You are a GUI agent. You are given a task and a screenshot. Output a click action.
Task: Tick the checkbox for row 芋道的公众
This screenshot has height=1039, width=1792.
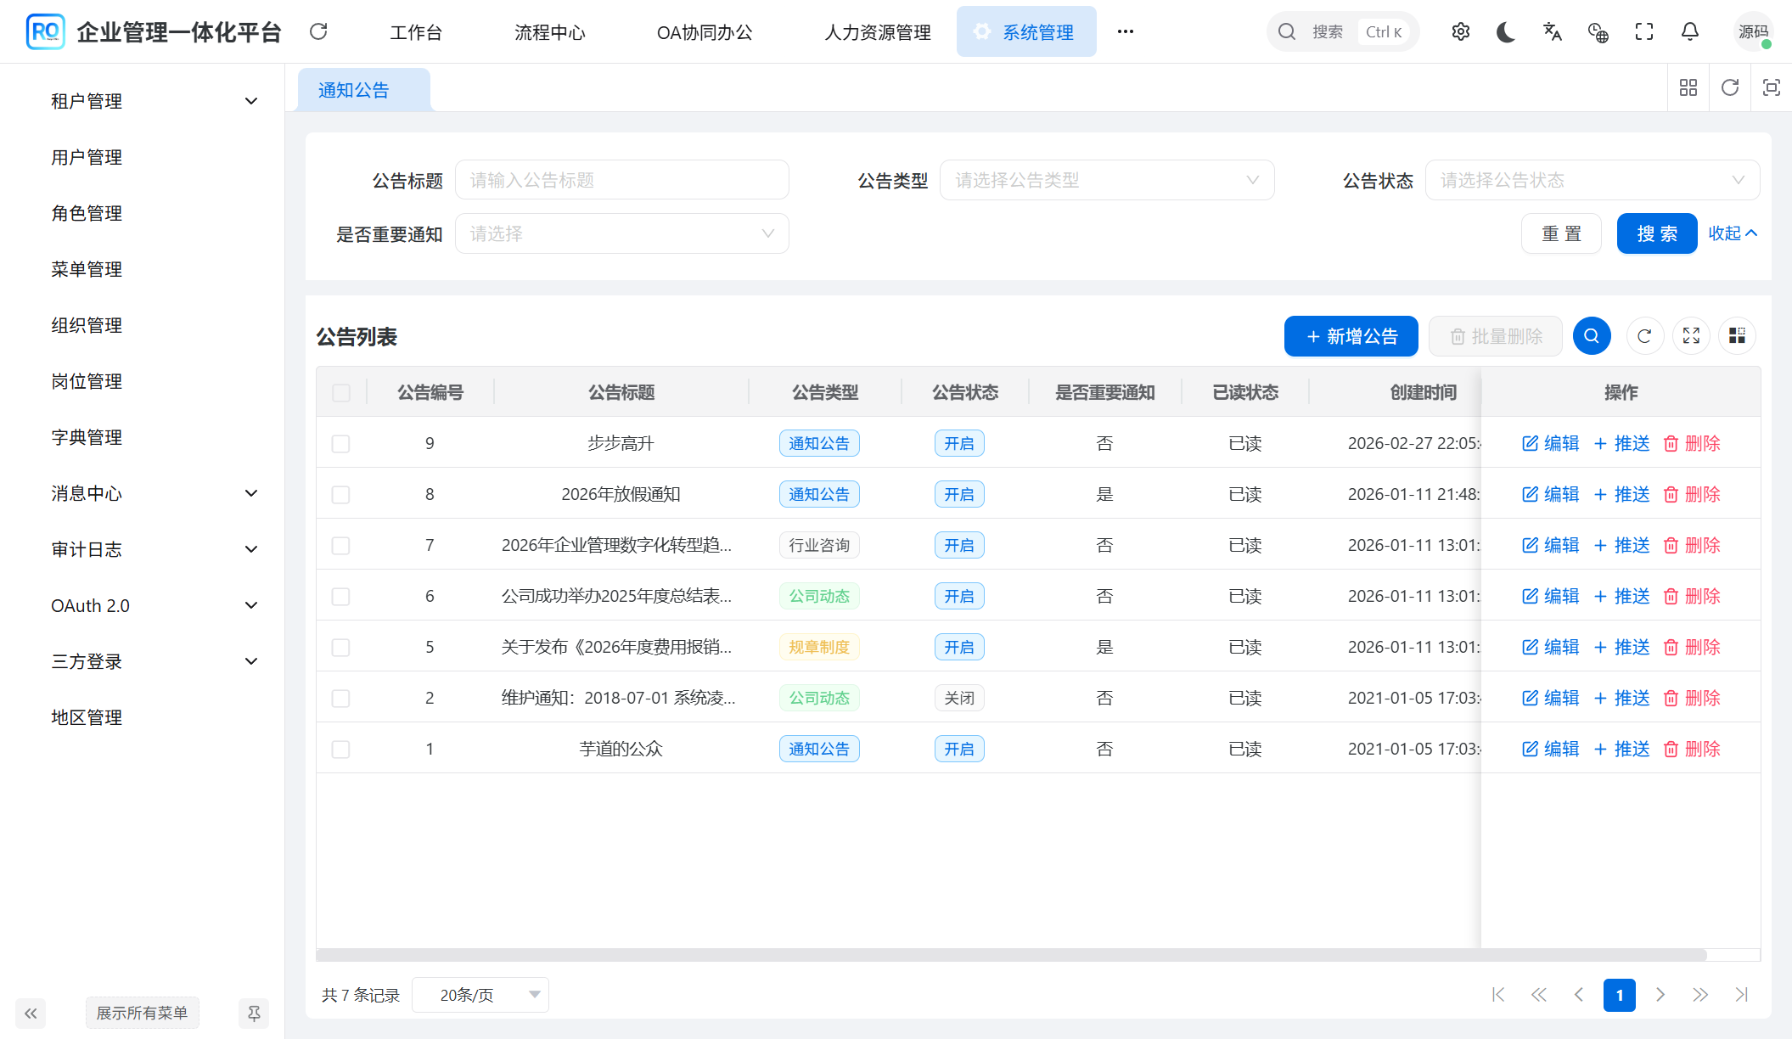pyautogui.click(x=340, y=749)
